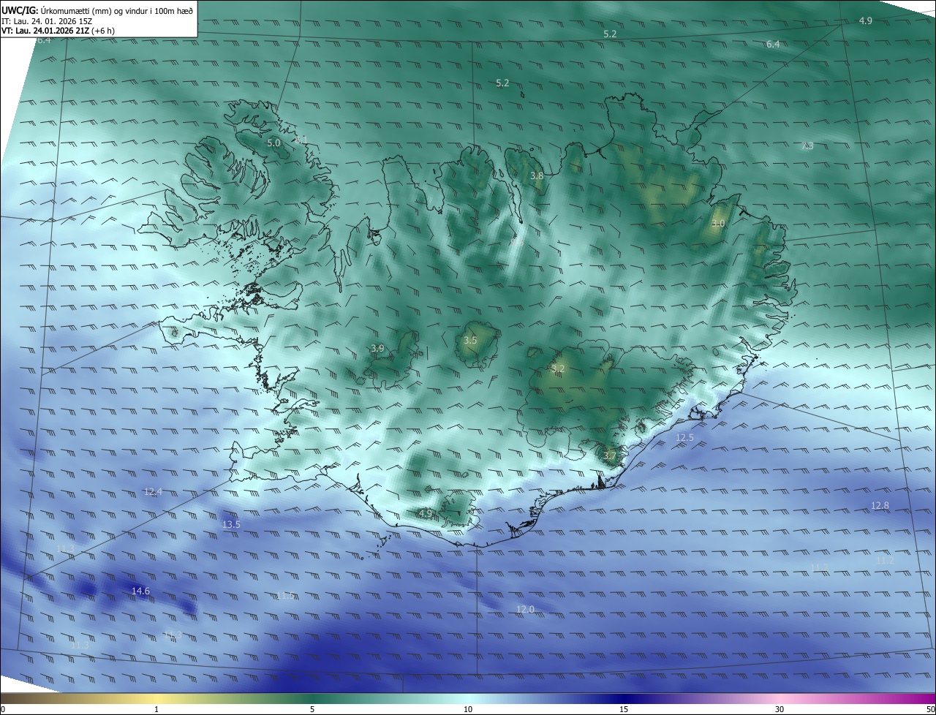Screen dimensions: 936x715
Task: Click the valid time line starting with VT:
Action: pyautogui.click(x=58, y=31)
